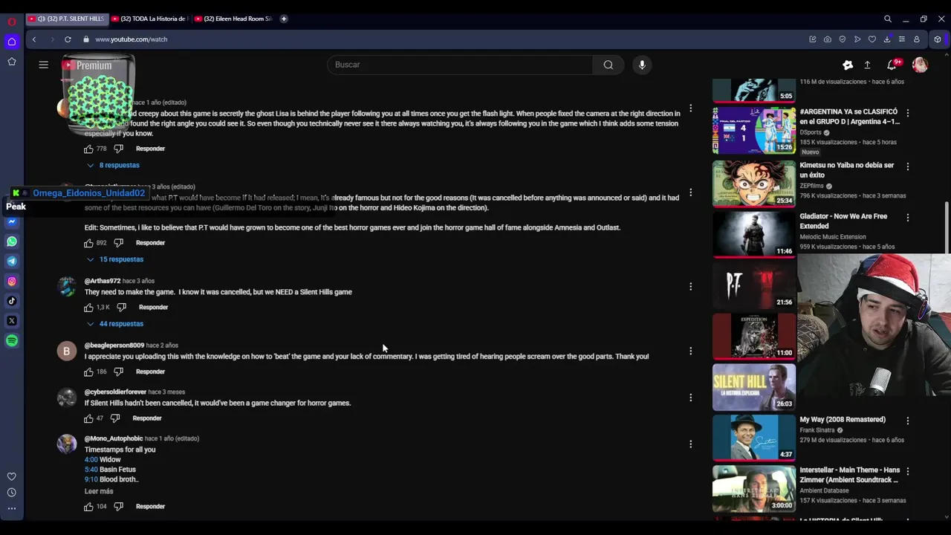This screenshot has height=535, width=951.
Task: Open Instagram in the Opera sidebar
Action: 12,281
